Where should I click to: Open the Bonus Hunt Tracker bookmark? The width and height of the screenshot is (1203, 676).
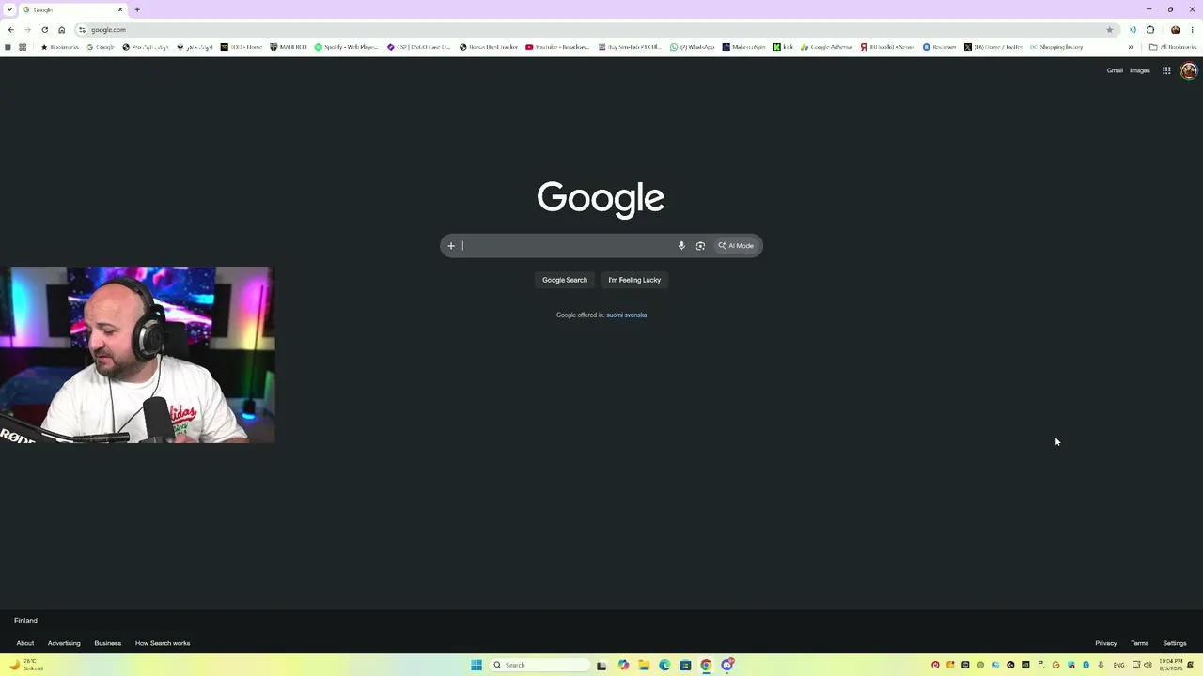point(489,47)
